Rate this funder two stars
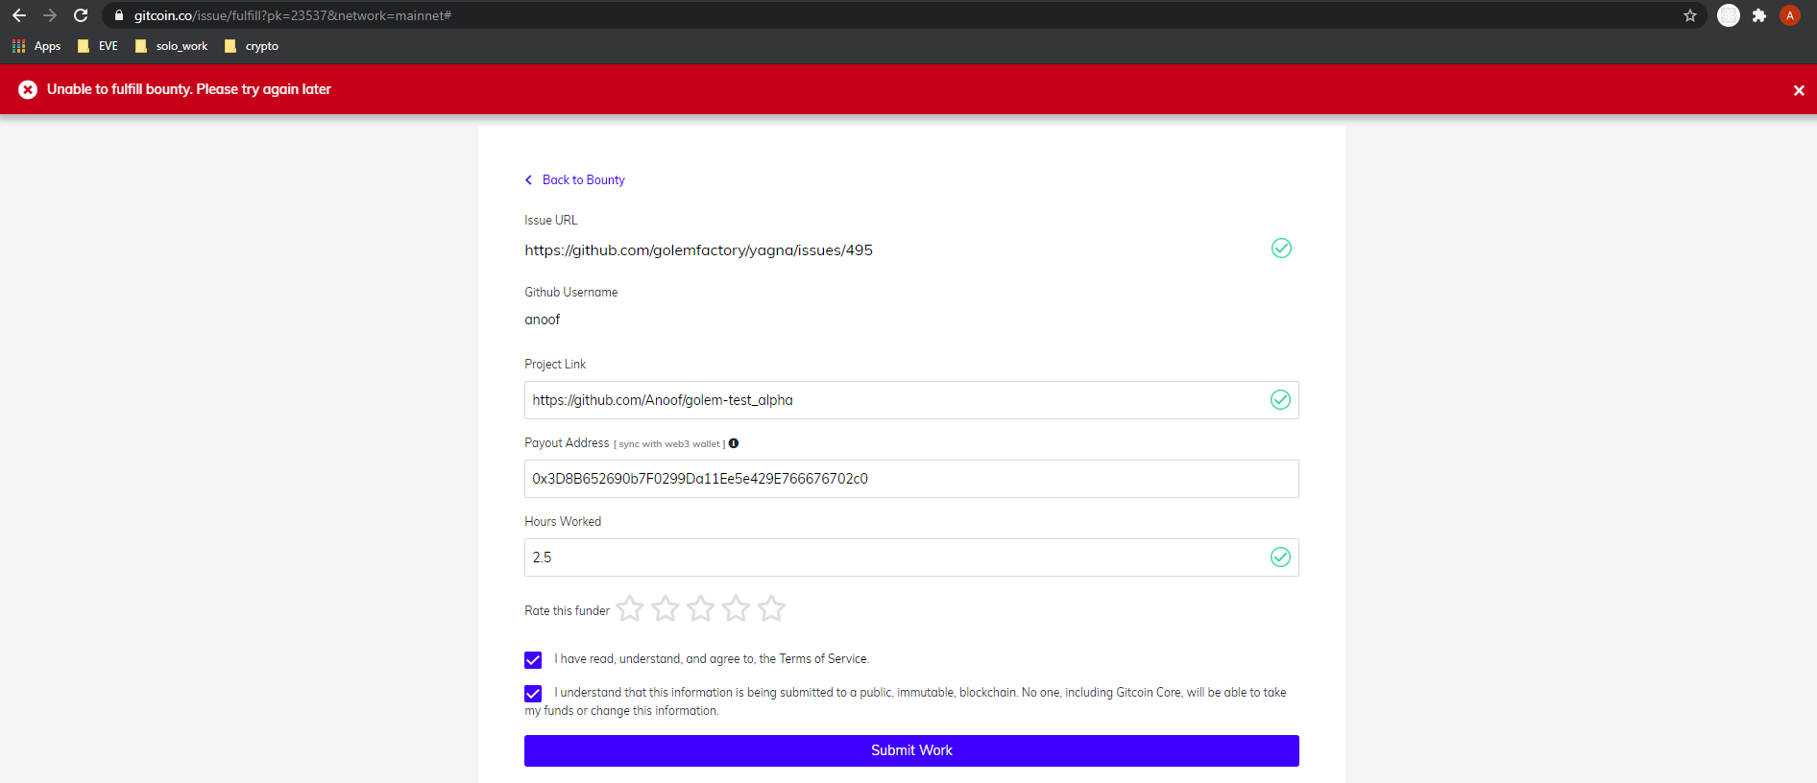1817x783 pixels. click(x=666, y=608)
